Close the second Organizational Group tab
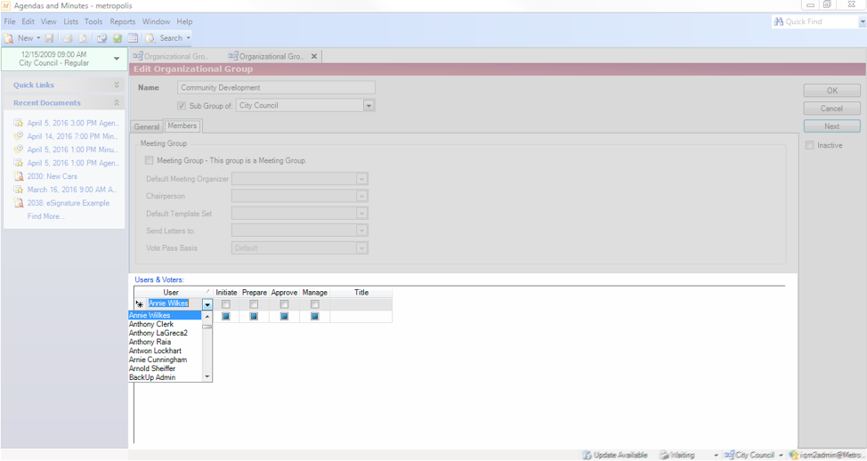The height and width of the screenshot is (461, 867). [x=314, y=56]
